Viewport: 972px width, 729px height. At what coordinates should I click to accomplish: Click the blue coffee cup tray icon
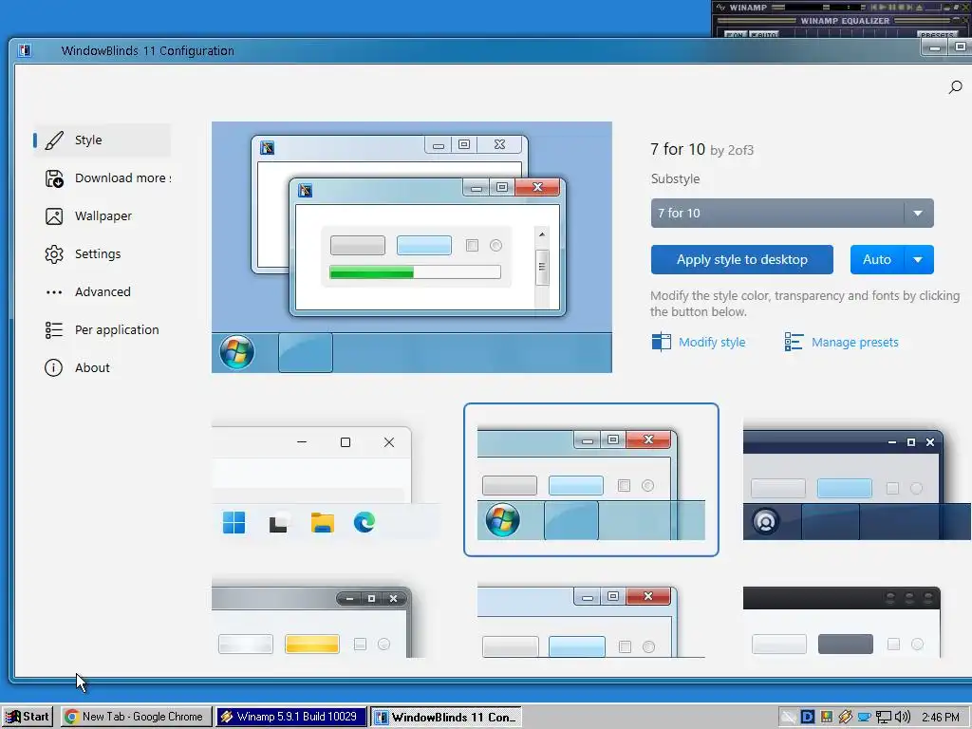864,718
